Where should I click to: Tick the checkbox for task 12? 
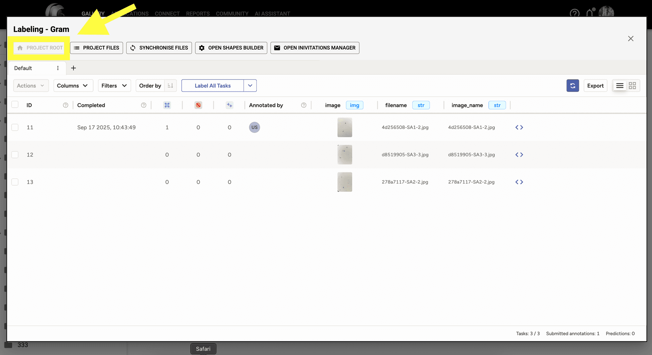point(15,155)
